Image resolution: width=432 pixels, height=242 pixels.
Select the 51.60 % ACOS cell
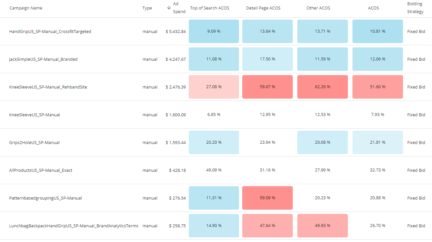tap(378, 87)
